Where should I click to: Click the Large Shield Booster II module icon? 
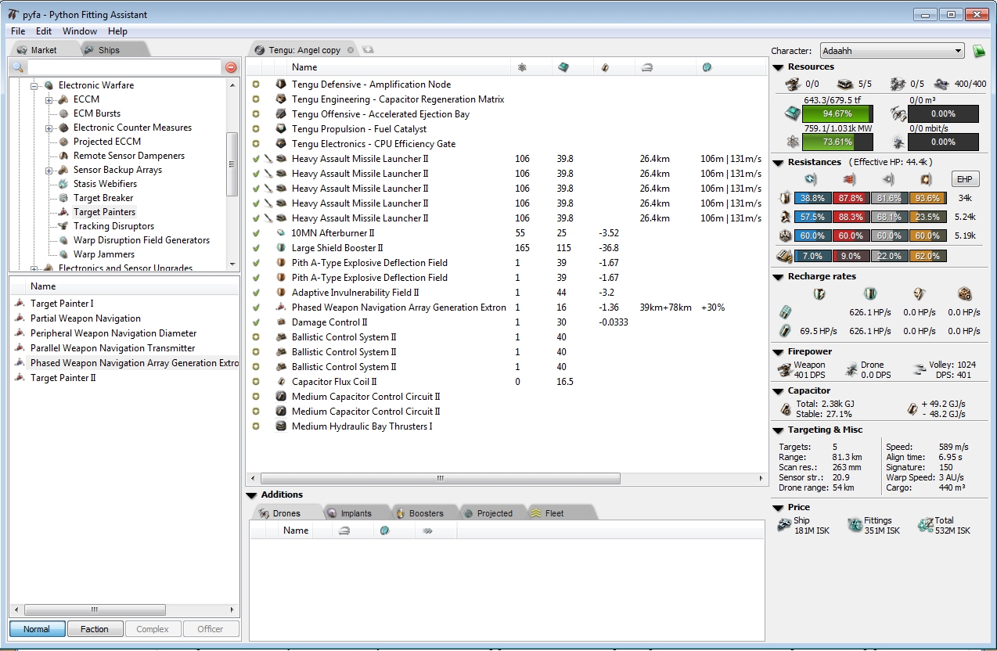click(x=282, y=248)
